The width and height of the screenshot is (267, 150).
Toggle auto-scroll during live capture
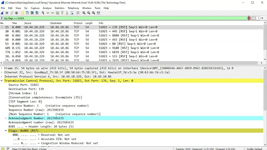click(x=72, y=13)
